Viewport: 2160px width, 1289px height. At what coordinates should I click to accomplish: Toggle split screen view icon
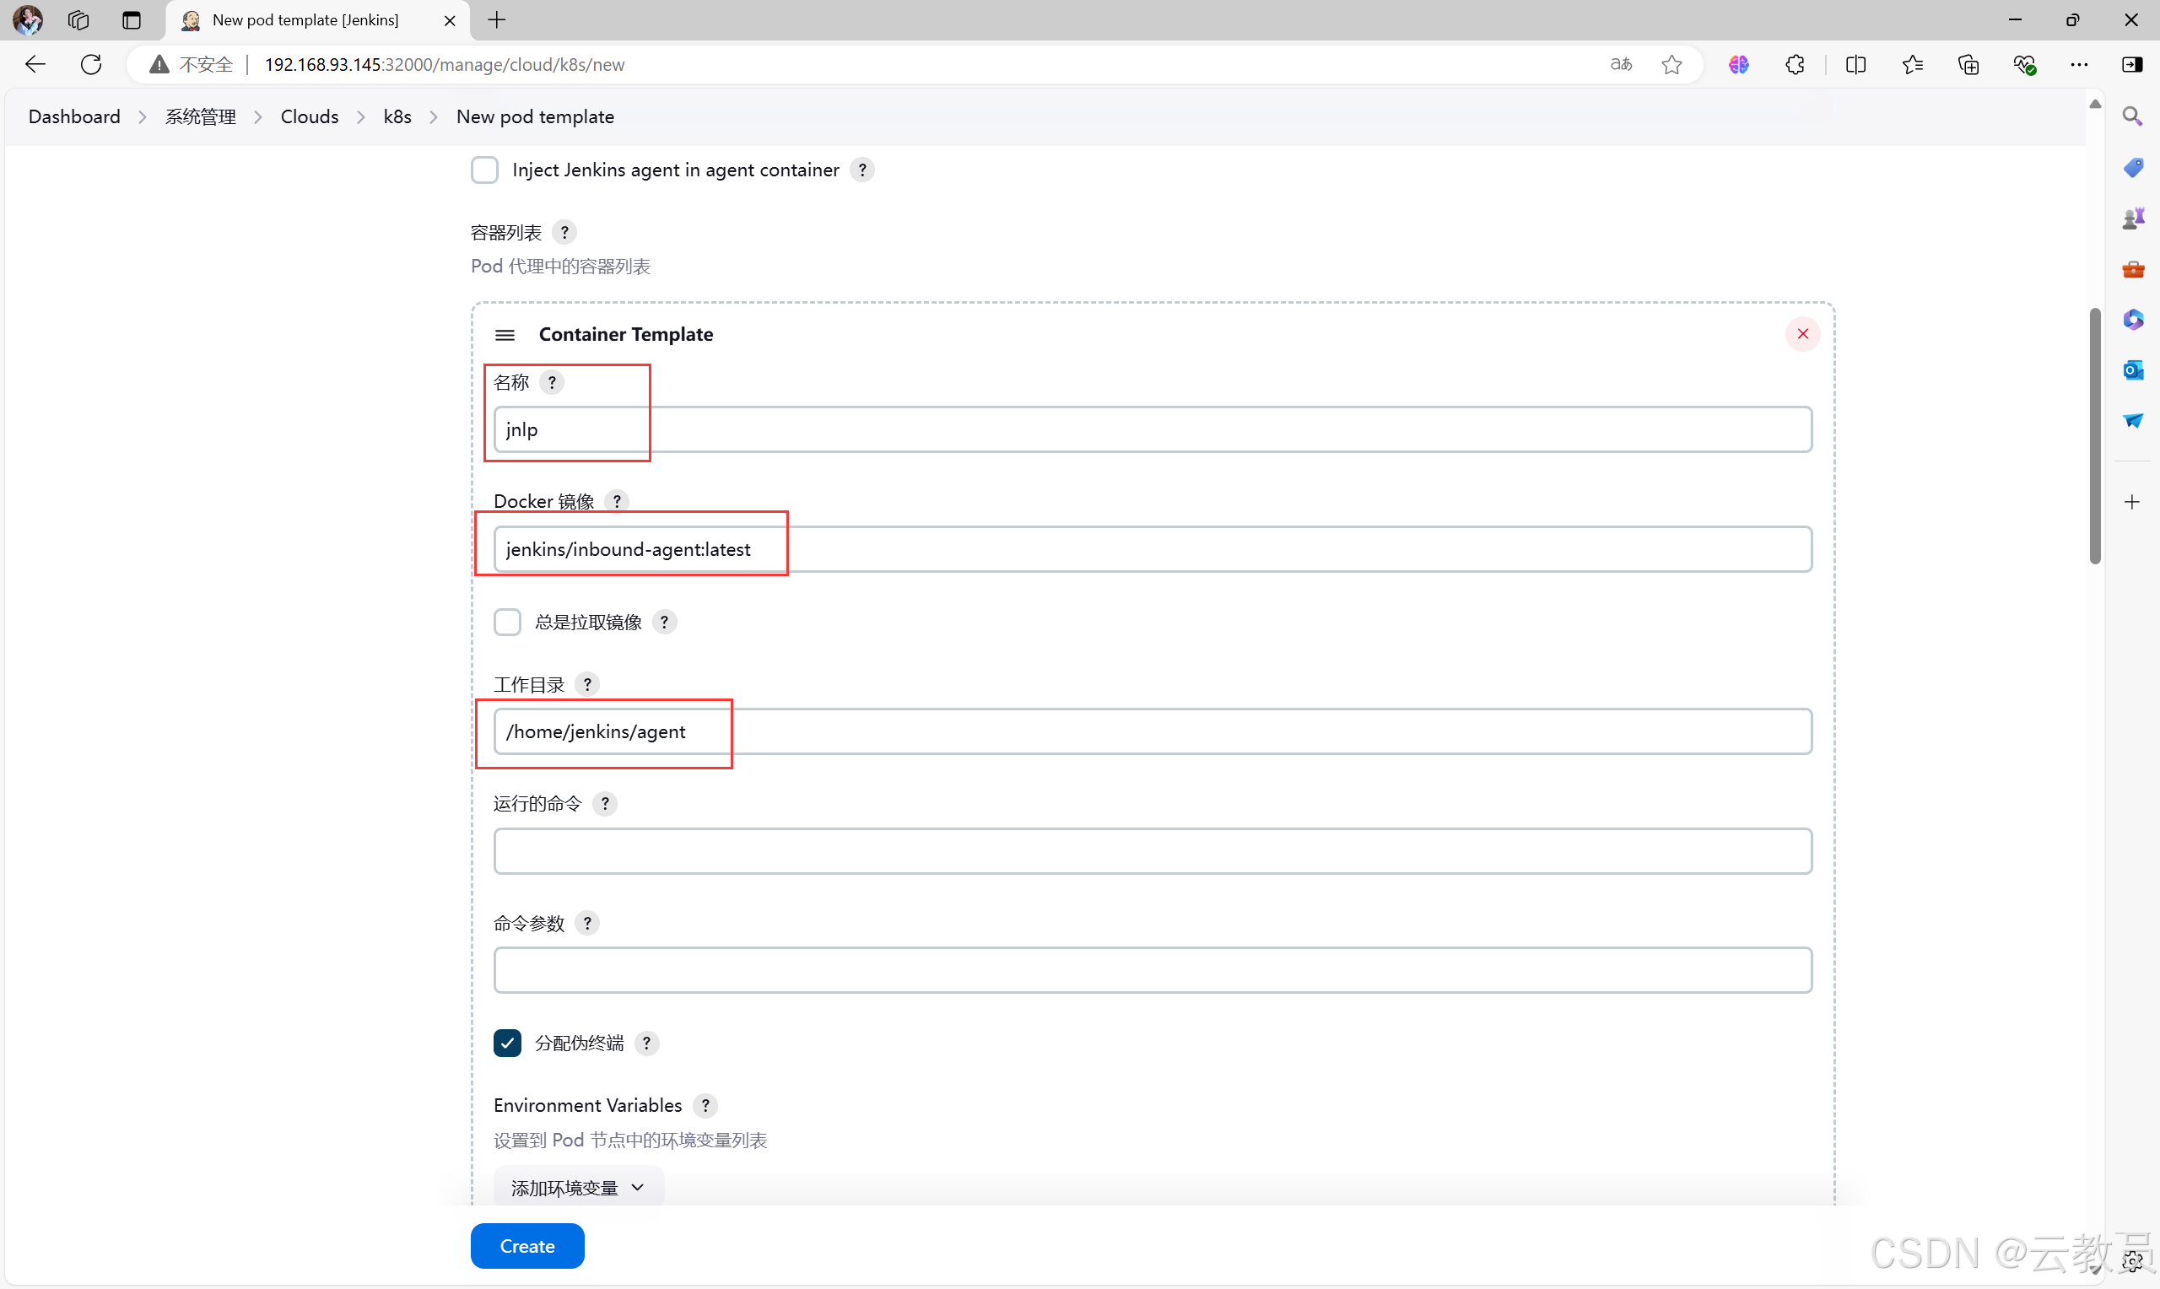point(1856,64)
